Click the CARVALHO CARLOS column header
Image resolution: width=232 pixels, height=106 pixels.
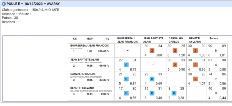176,40
